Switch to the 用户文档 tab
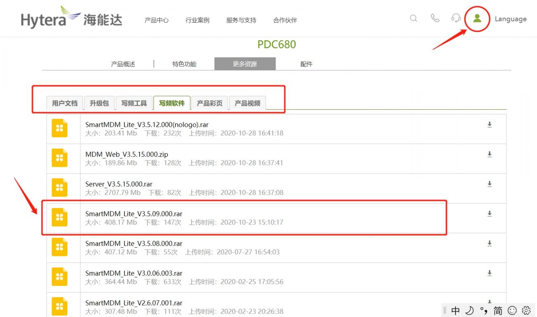537x317 pixels. [x=64, y=103]
